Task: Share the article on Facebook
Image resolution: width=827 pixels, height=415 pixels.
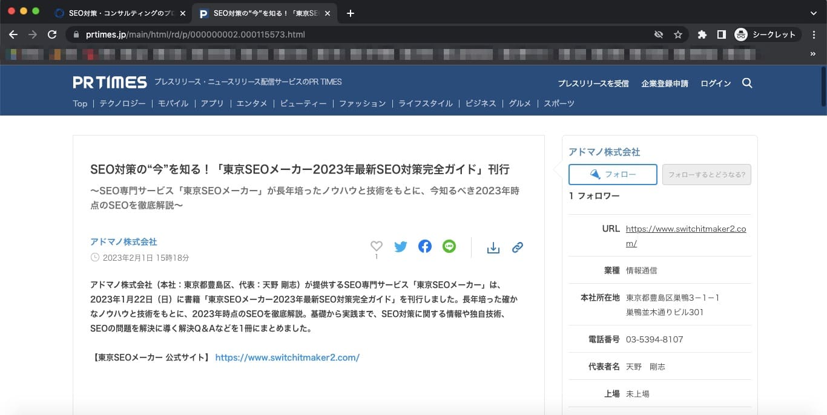Action: point(425,246)
